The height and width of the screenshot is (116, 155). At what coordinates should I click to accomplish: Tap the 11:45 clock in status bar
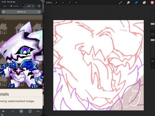4,2
